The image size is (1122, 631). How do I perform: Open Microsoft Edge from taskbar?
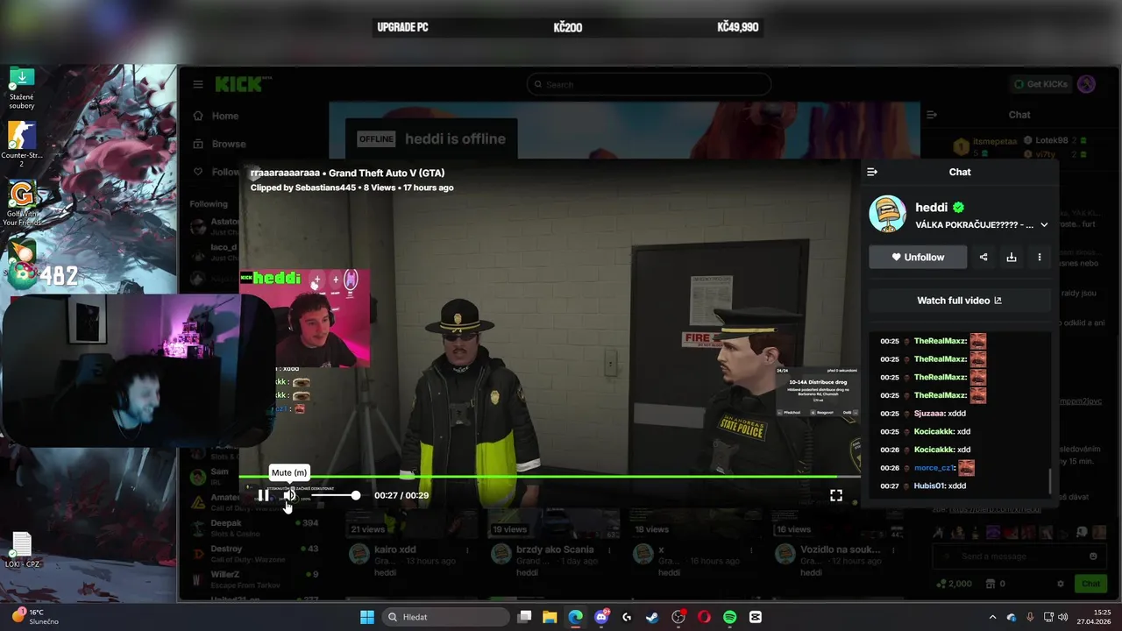pyautogui.click(x=575, y=617)
